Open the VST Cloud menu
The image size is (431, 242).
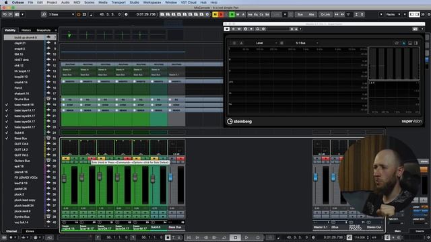click(189, 3)
